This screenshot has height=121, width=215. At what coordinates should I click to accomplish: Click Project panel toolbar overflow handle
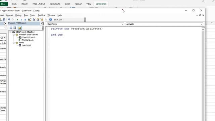click(x=43, y=28)
